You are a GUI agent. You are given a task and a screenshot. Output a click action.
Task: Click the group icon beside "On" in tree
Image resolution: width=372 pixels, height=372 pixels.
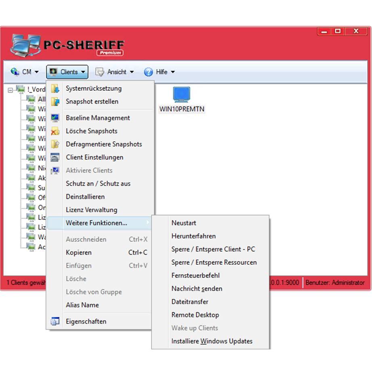pyautogui.click(x=31, y=207)
